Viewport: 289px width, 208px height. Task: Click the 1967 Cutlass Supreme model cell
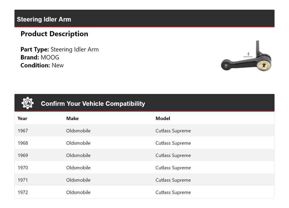(x=173, y=131)
